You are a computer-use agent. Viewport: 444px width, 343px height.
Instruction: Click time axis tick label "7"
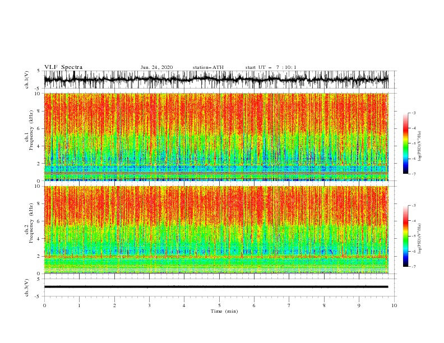pyautogui.click(x=289, y=305)
